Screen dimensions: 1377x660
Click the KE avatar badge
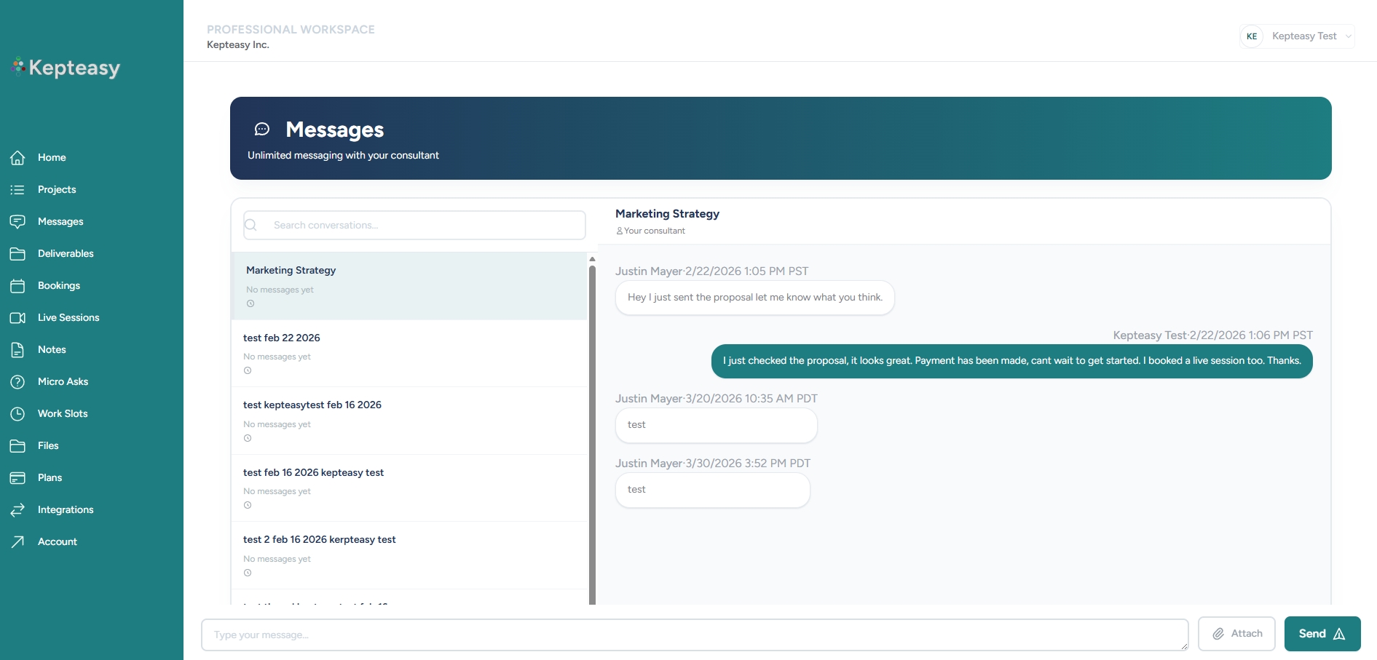(1252, 36)
